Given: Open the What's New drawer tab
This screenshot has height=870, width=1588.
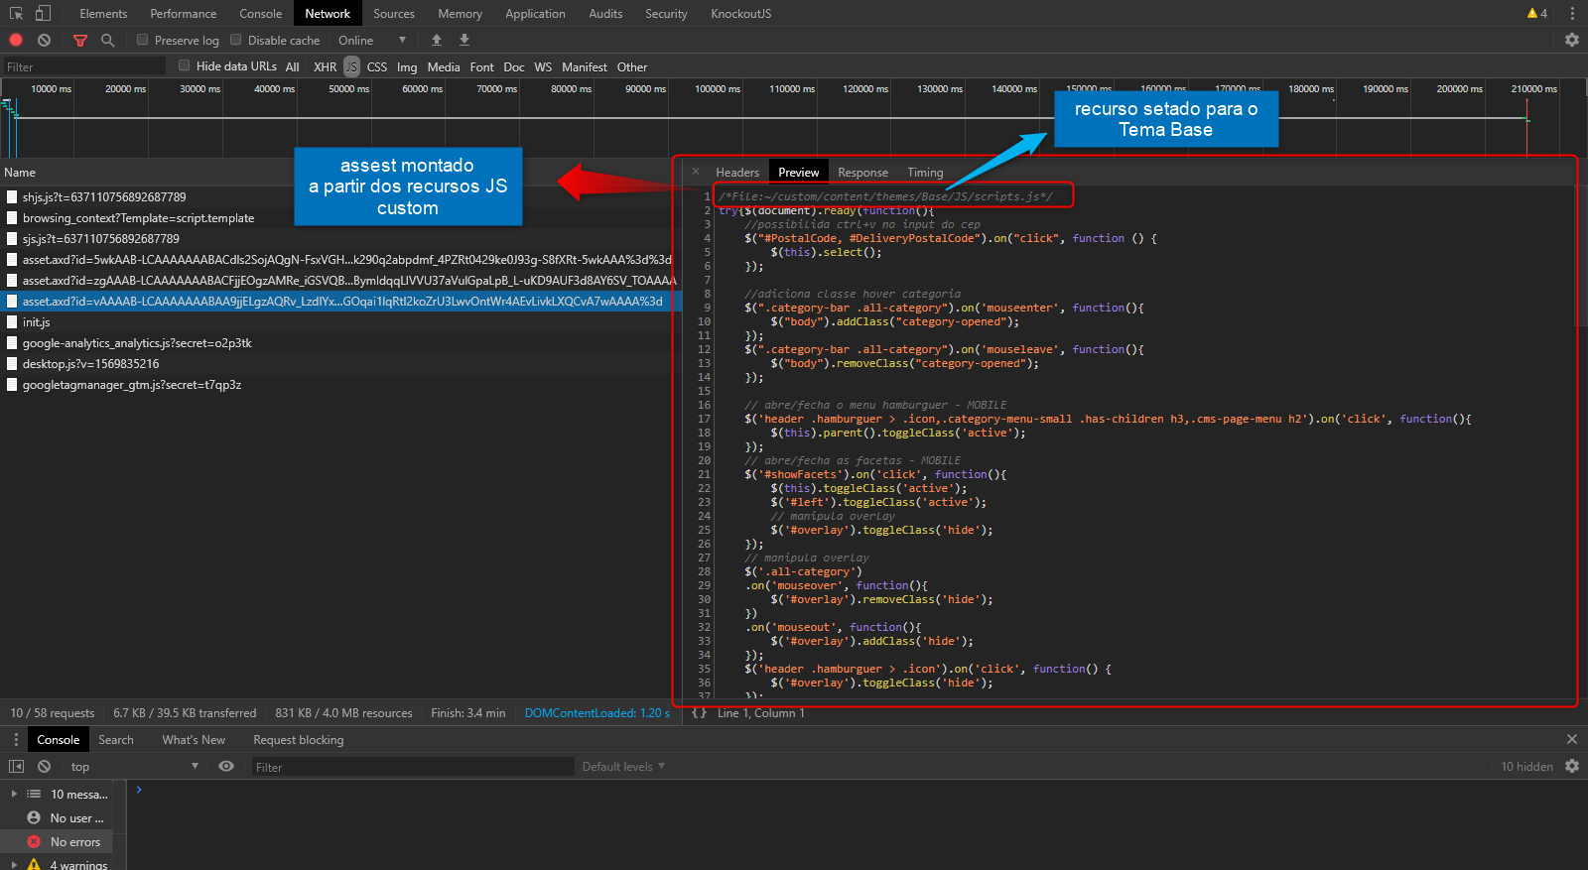Looking at the screenshot, I should click(x=194, y=740).
